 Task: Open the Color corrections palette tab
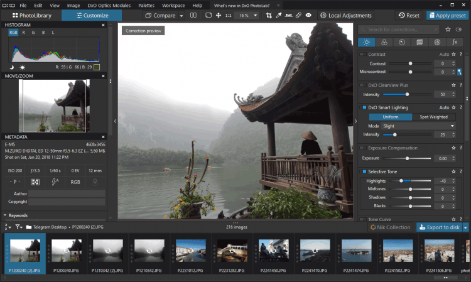[x=384, y=42]
